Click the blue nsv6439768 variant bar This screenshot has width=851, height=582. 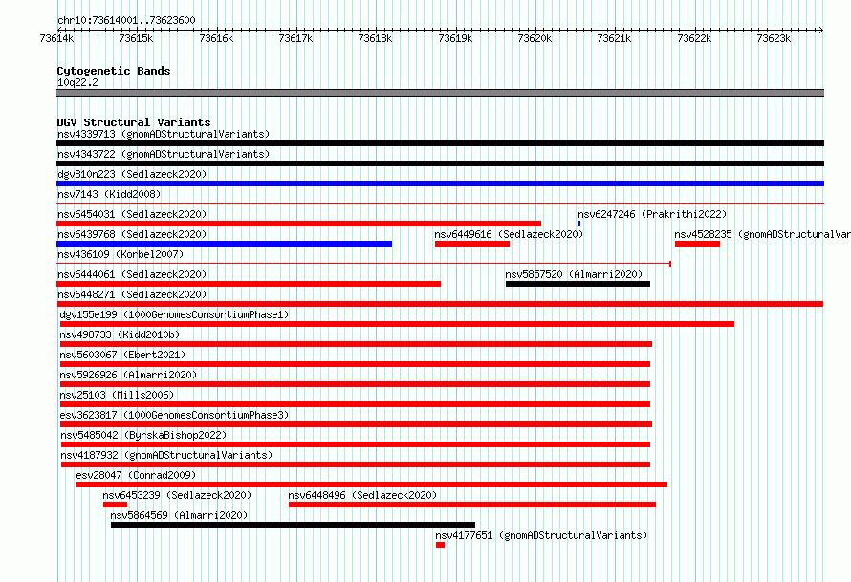pyautogui.click(x=224, y=244)
